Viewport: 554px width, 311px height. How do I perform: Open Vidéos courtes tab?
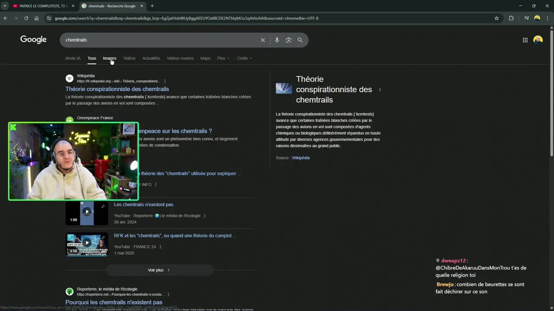click(x=180, y=58)
